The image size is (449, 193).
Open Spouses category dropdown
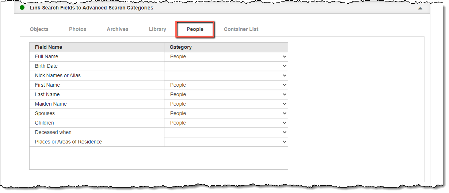pos(226,113)
